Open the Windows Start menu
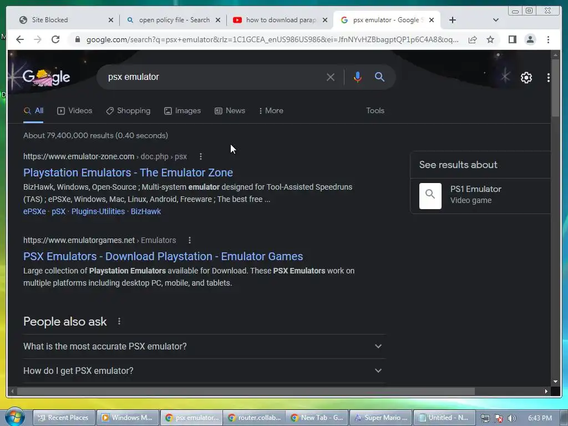This screenshot has width=568, height=426. [x=14, y=417]
